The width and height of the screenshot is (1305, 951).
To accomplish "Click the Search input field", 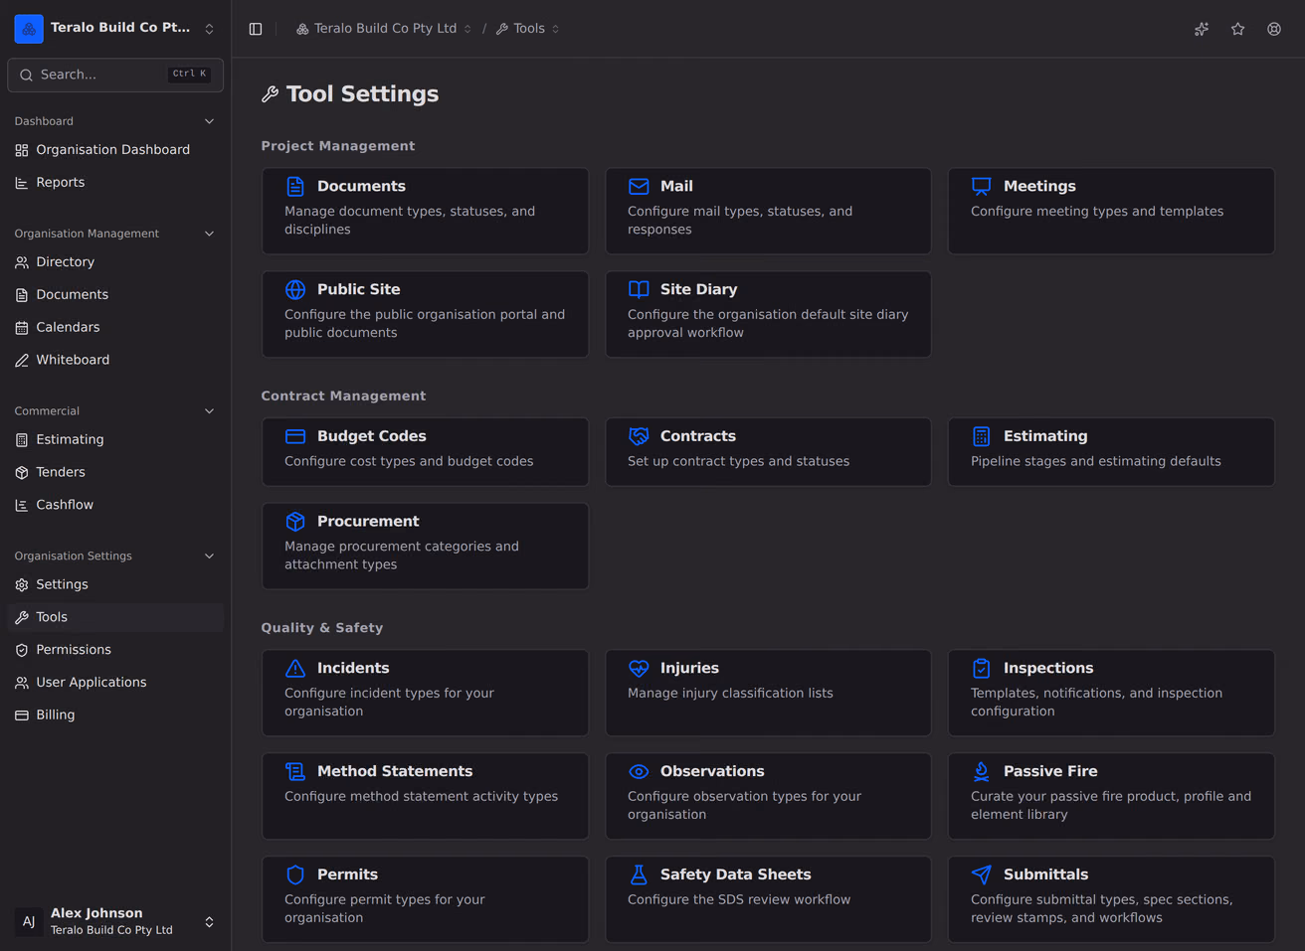I will [115, 75].
